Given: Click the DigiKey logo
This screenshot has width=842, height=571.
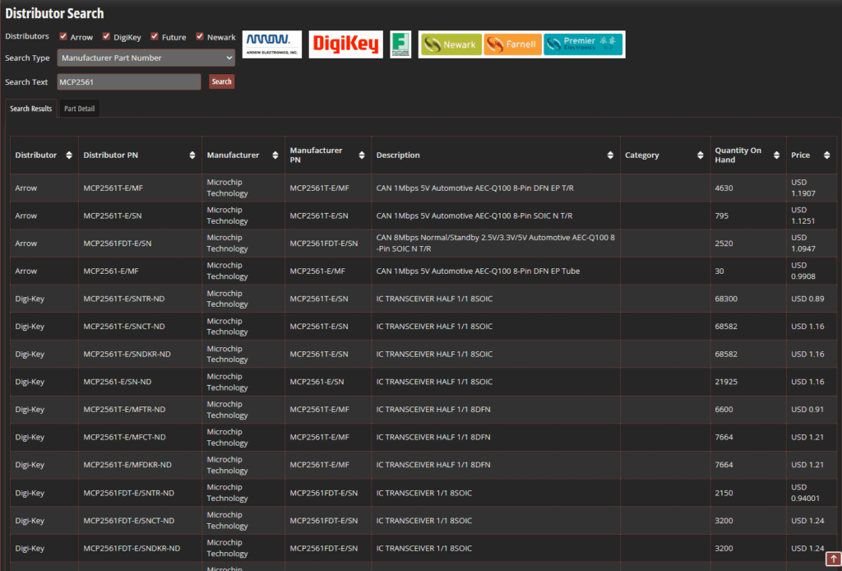Looking at the screenshot, I should [x=346, y=44].
